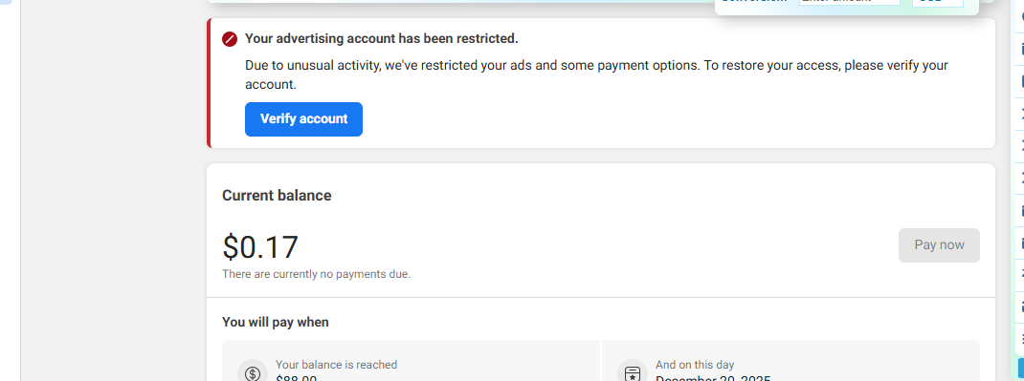This screenshot has height=381, width=1024.
Task: Focus the Enter amount conversion field
Action: pos(850,2)
